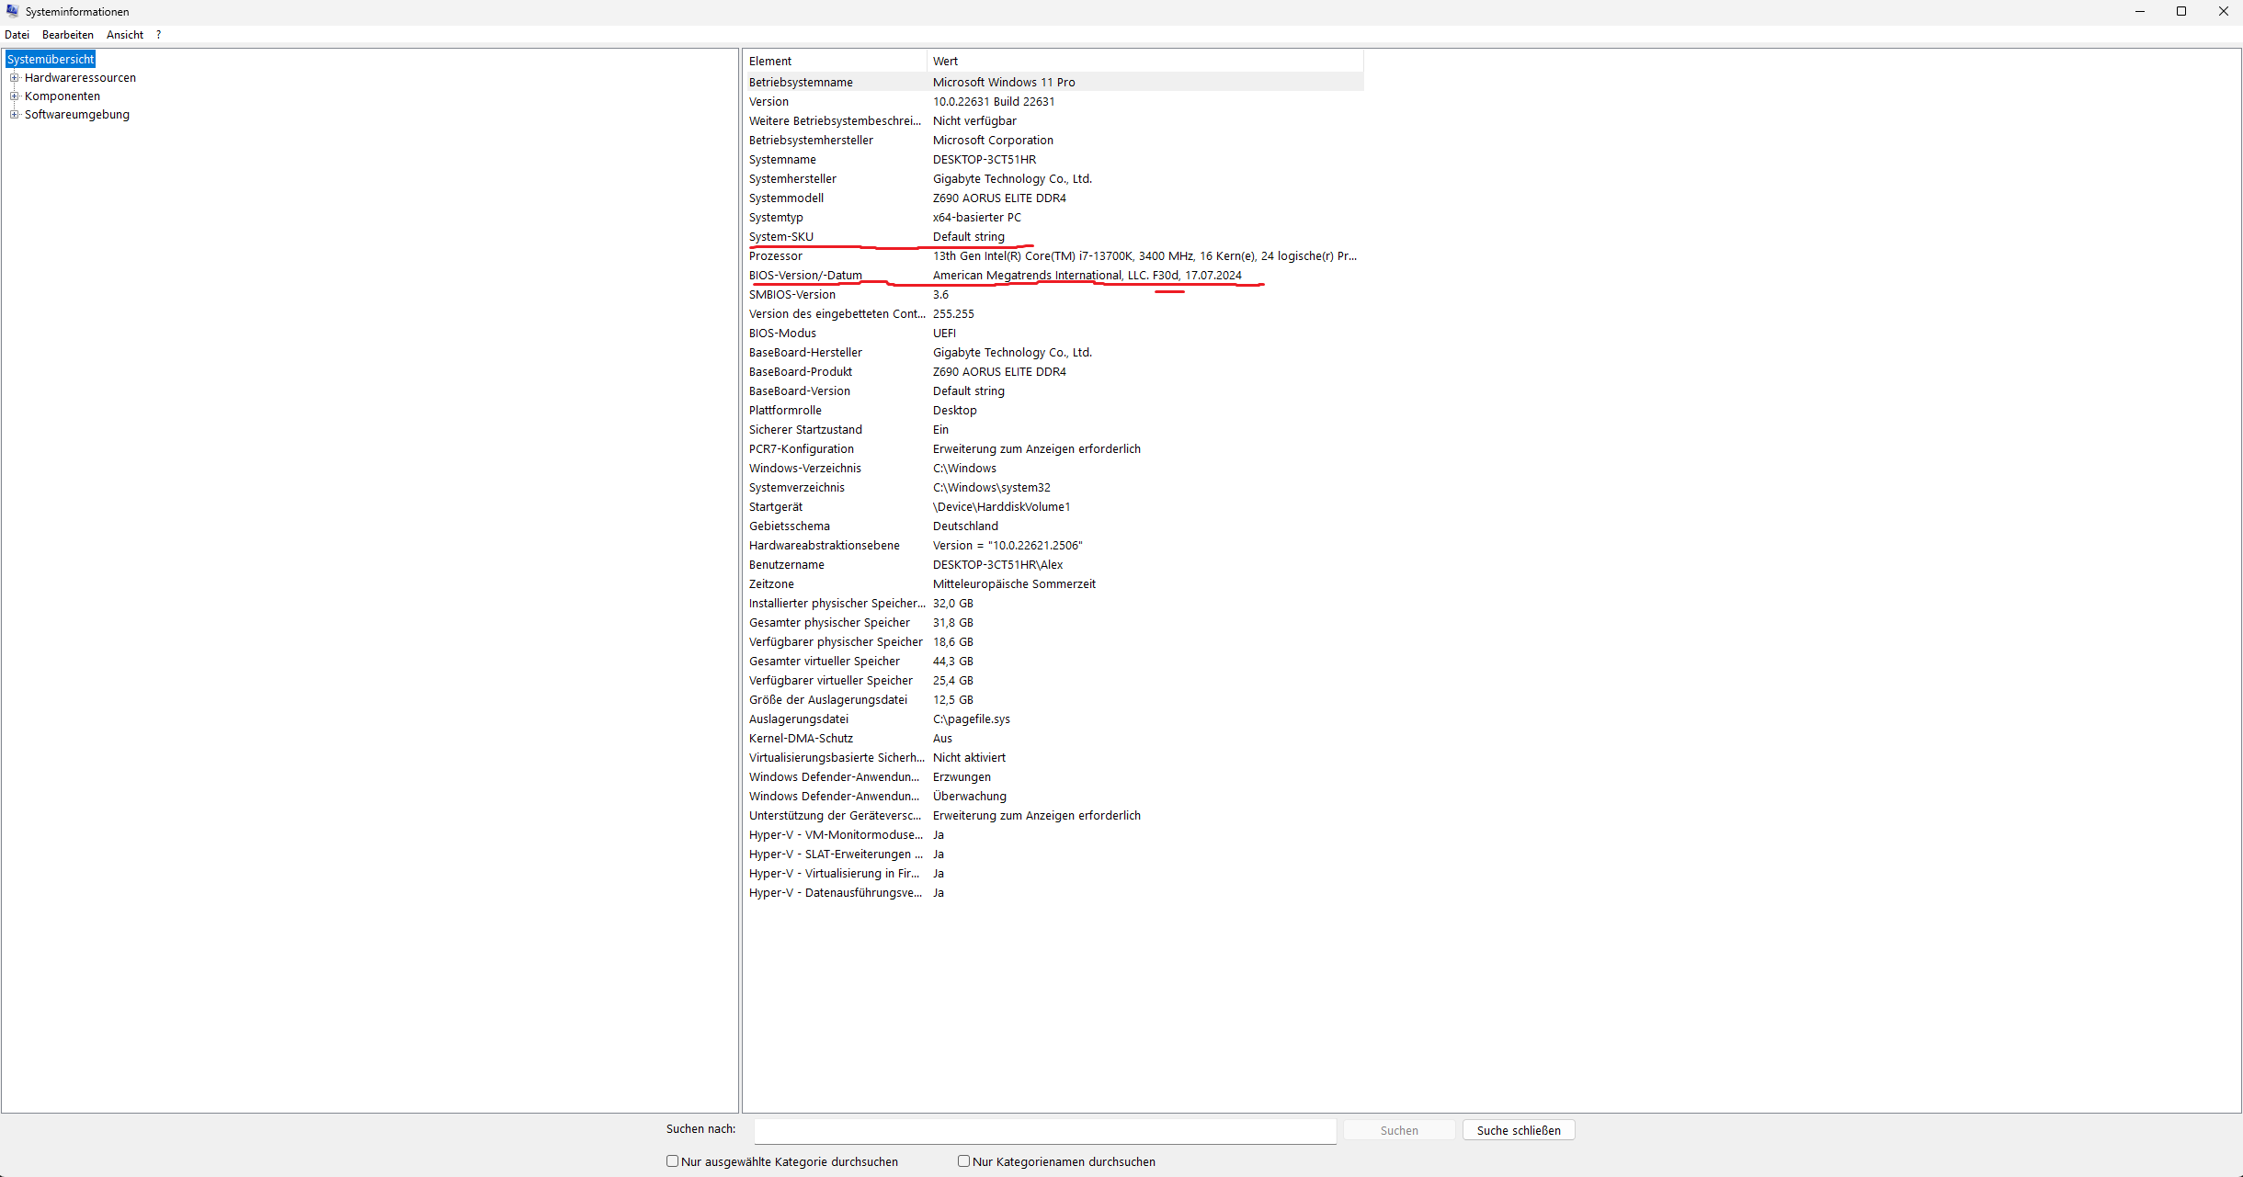
Task: Minimize the Systeminformationen window
Action: pos(2139,11)
